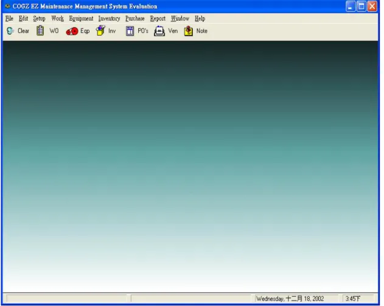Screen dimensions: 384x306
Task: Open Purchase Orders via PO's icon
Action: click(x=130, y=31)
